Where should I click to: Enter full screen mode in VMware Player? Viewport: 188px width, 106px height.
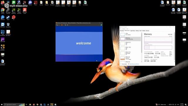[x=67, y=25]
